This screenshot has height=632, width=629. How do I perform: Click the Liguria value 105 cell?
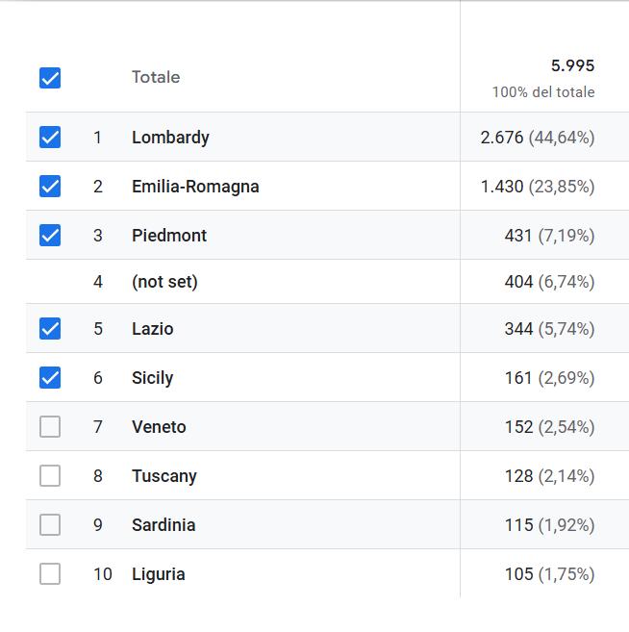coord(548,574)
